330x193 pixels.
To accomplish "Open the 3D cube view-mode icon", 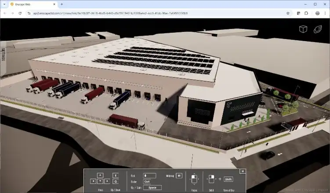I will (x=303, y=29).
